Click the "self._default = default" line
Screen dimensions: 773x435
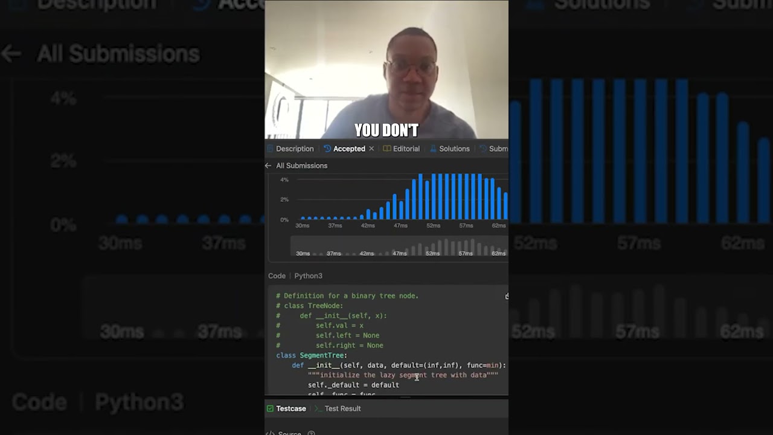point(353,385)
